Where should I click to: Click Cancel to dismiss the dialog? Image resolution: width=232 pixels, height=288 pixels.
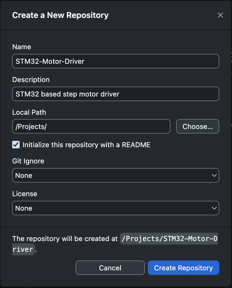click(110, 268)
